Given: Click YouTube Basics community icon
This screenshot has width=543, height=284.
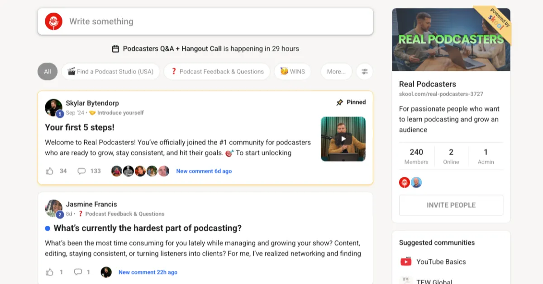Looking at the screenshot, I should click(x=406, y=262).
